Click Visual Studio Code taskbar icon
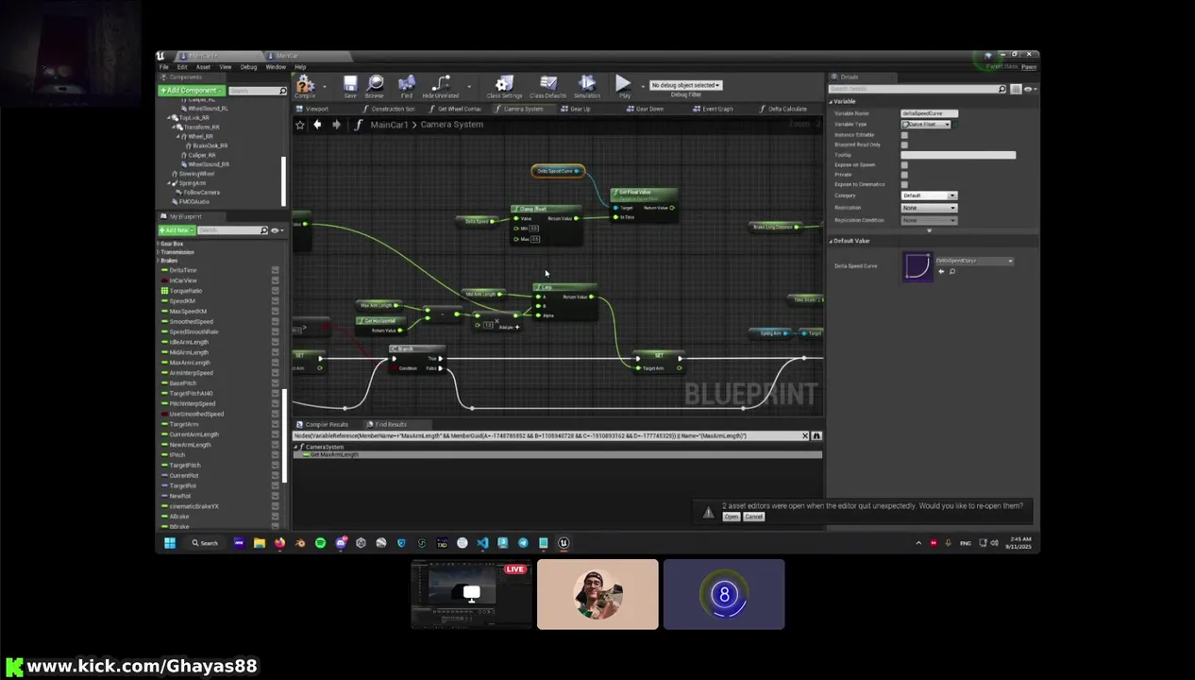 [482, 543]
